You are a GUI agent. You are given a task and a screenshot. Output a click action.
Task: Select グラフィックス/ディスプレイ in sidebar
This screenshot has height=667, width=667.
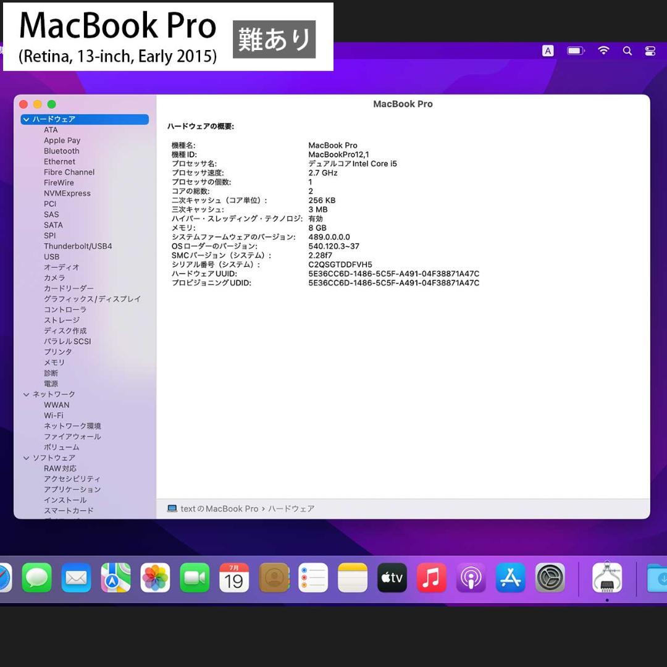point(92,299)
